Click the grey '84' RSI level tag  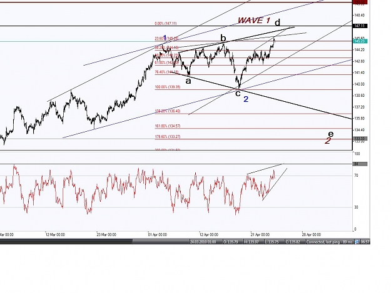pos(360,164)
